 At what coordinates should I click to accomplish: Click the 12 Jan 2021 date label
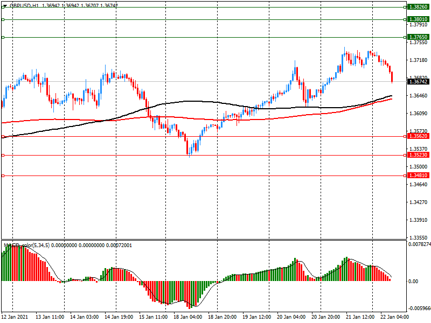point(16,318)
